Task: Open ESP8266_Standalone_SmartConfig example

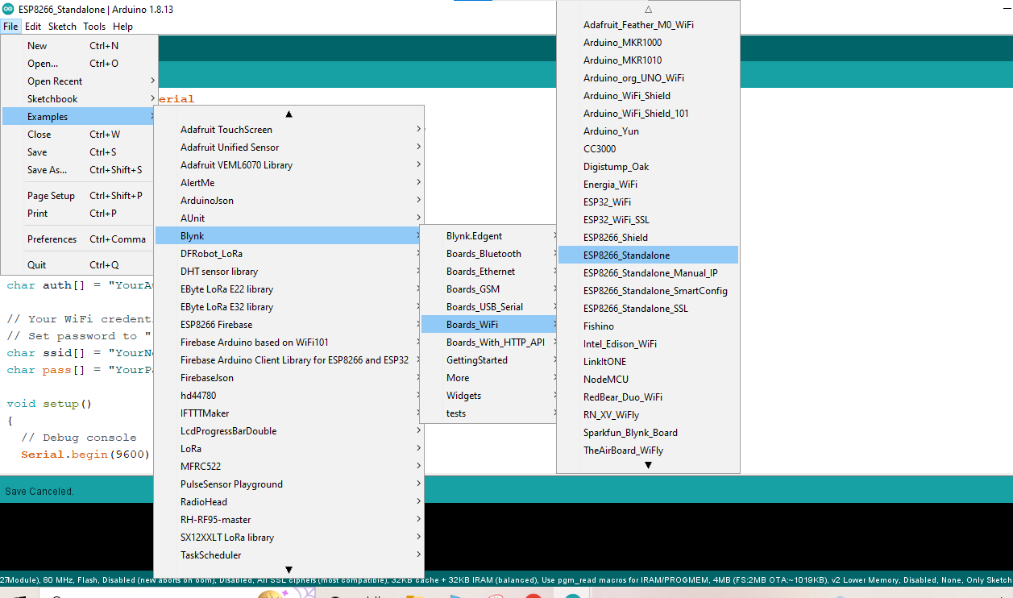Action: [x=648, y=291]
